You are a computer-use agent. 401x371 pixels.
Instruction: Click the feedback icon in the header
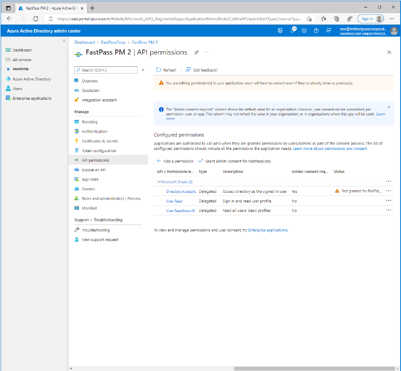[x=329, y=31]
